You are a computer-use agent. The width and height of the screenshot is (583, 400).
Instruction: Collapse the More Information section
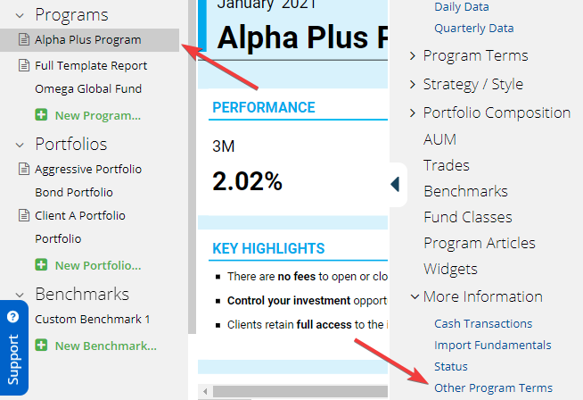tap(415, 296)
